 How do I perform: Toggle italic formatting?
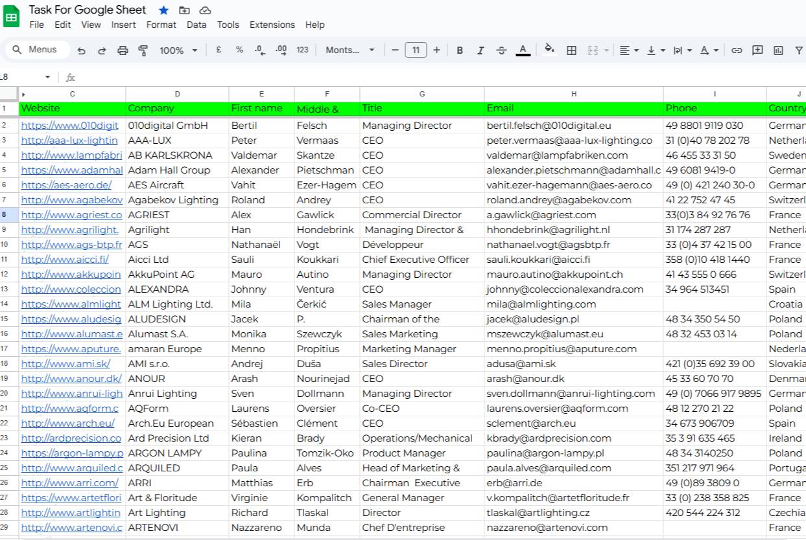pyautogui.click(x=480, y=51)
